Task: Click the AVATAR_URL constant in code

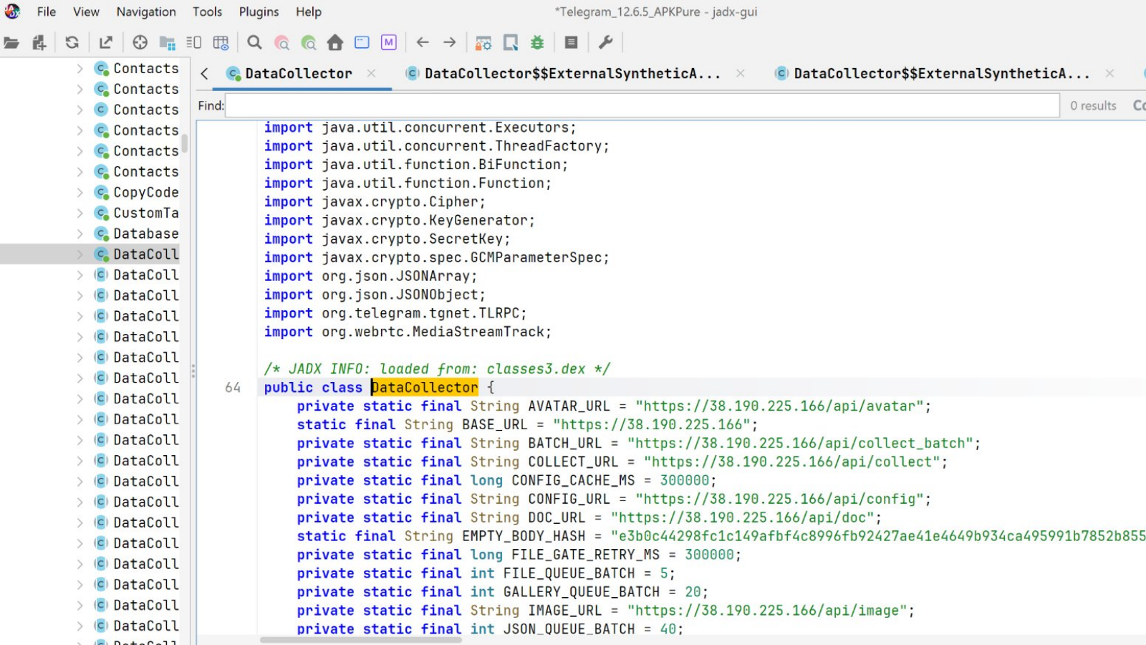Action: click(x=569, y=406)
